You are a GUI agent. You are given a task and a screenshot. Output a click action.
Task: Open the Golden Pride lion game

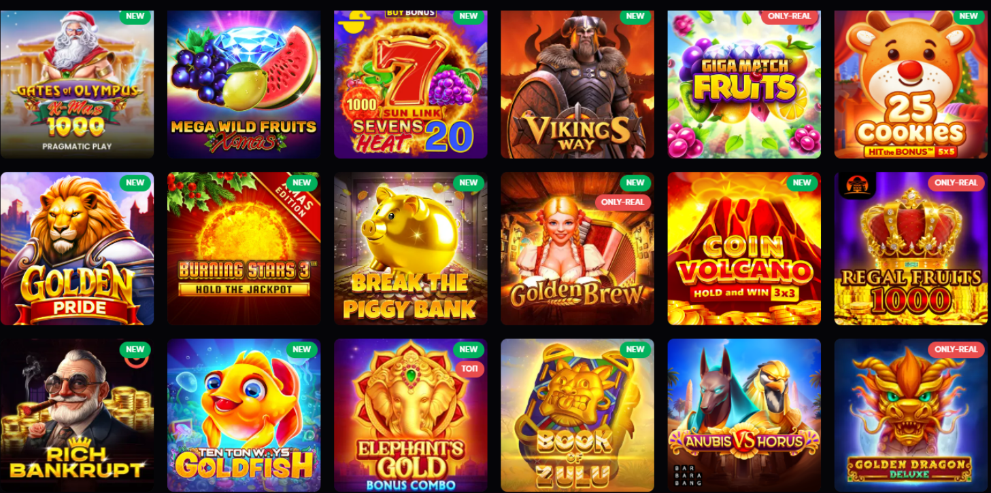pos(77,249)
